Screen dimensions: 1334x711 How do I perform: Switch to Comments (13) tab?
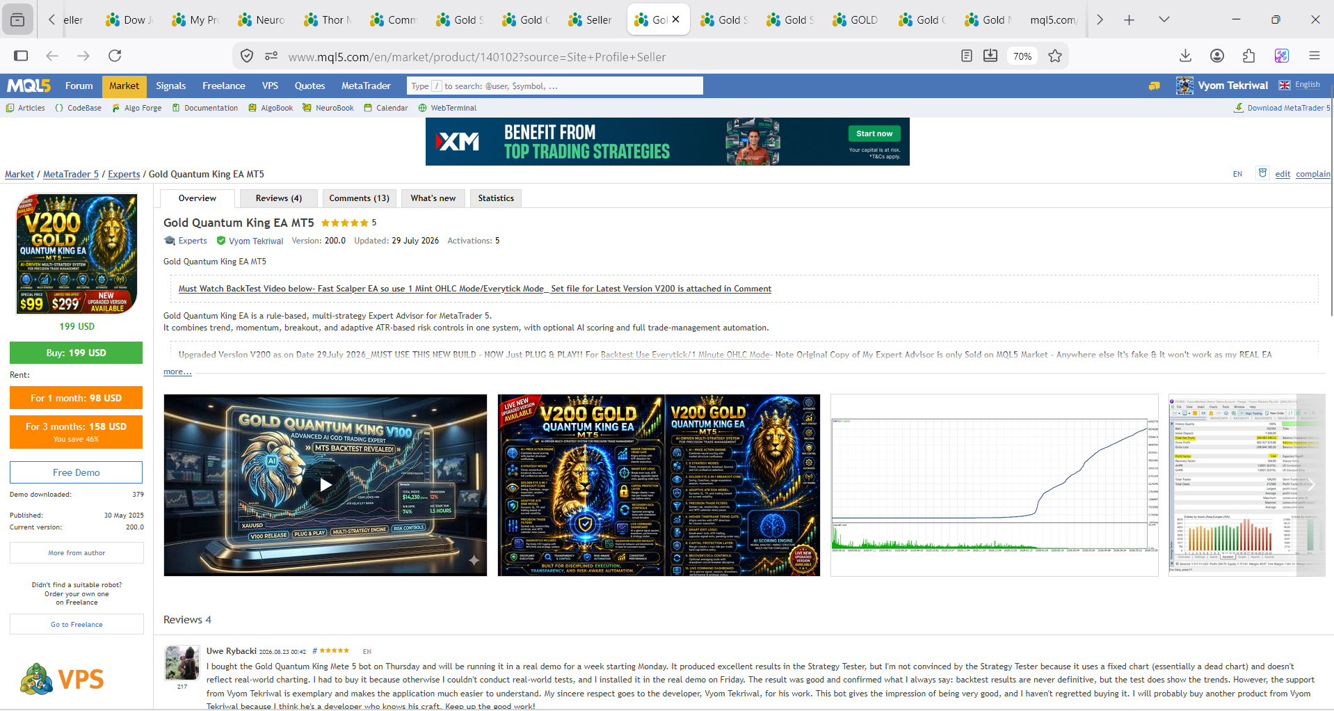[x=359, y=198]
